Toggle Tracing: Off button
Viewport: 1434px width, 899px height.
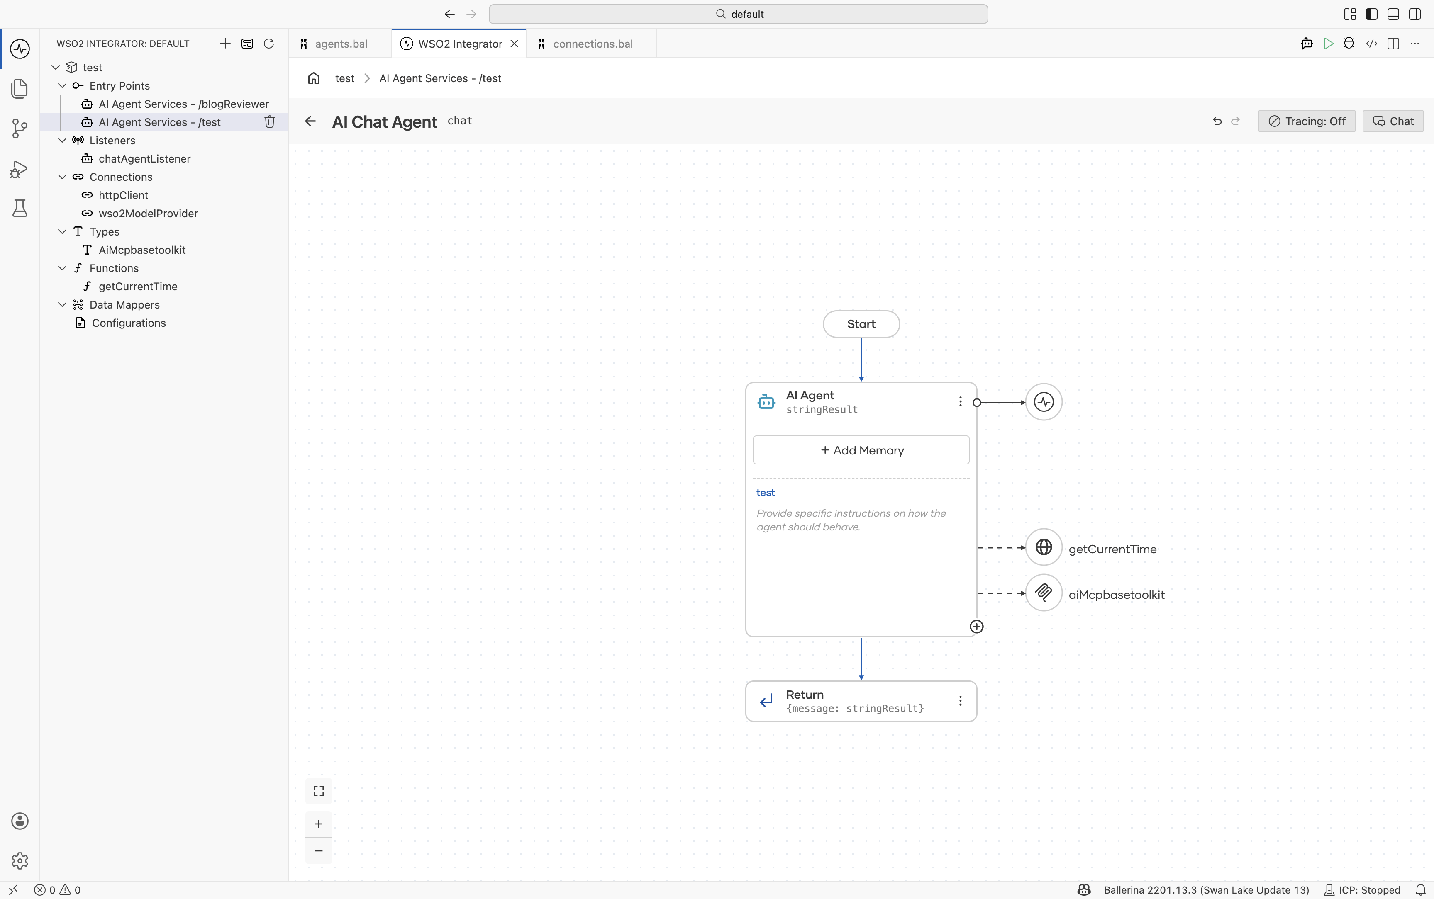click(1307, 121)
